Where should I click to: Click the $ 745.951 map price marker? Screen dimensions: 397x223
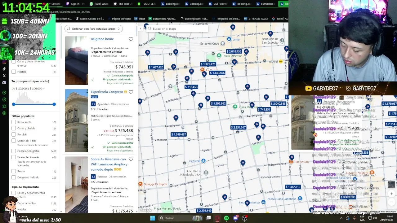click(x=264, y=109)
